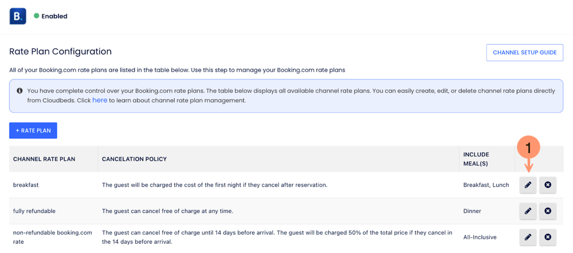Click the info icon in the notice banner
This screenshot has height=253, width=573.
(x=19, y=91)
